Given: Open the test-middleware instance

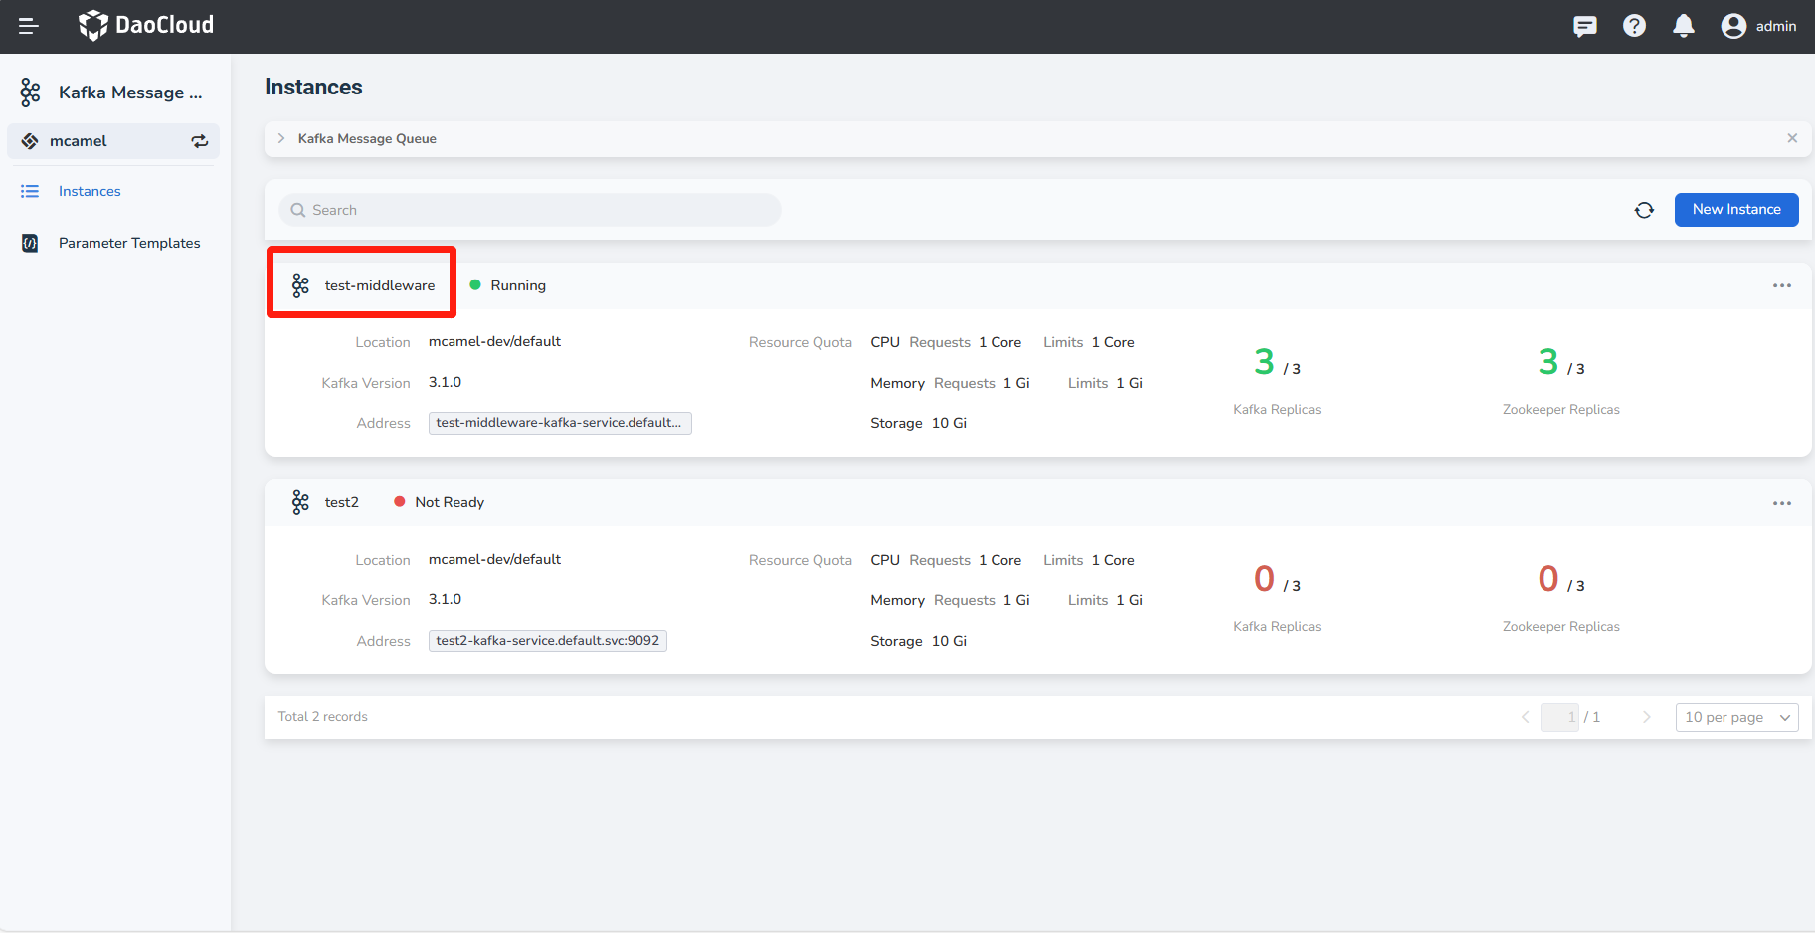Looking at the screenshot, I should 379,285.
